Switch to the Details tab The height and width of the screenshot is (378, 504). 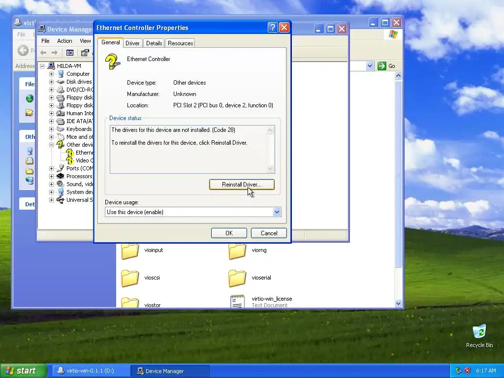[154, 43]
